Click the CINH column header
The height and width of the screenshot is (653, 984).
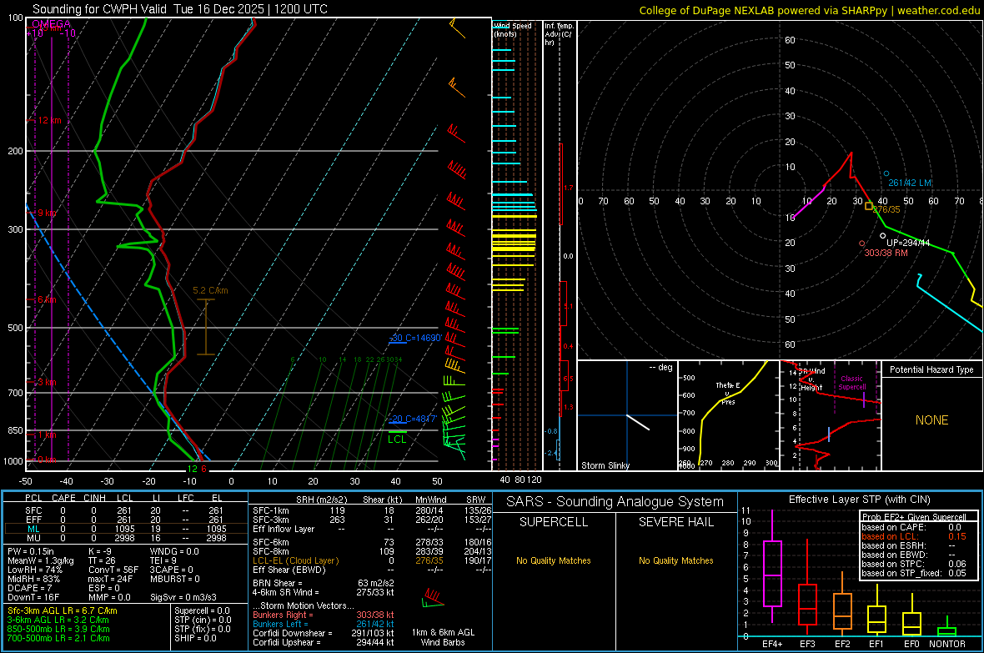click(x=94, y=498)
